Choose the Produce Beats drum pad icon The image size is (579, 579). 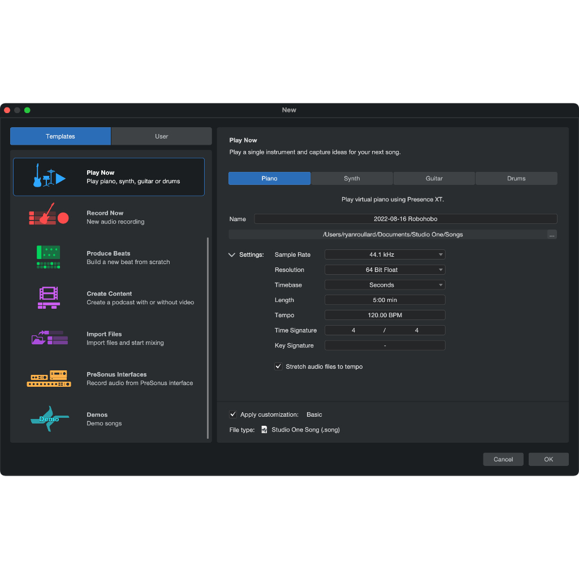[49, 257]
